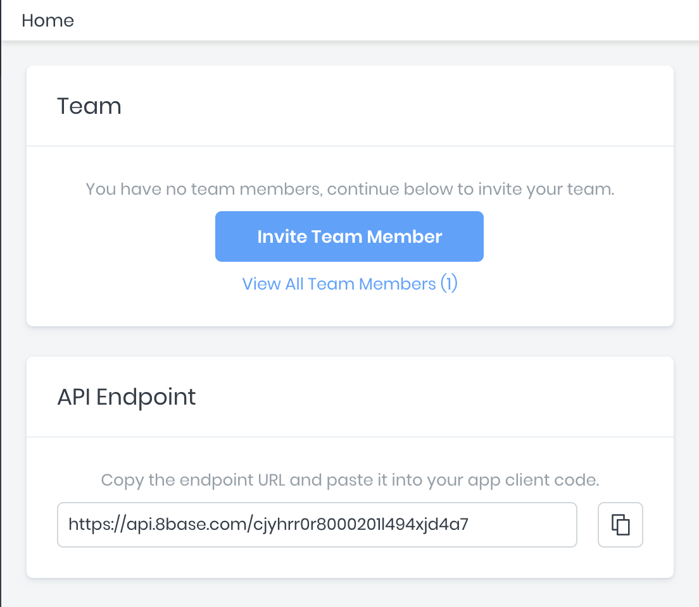Image resolution: width=699 pixels, height=607 pixels.
Task: Click the Home page title
Action: click(x=47, y=20)
